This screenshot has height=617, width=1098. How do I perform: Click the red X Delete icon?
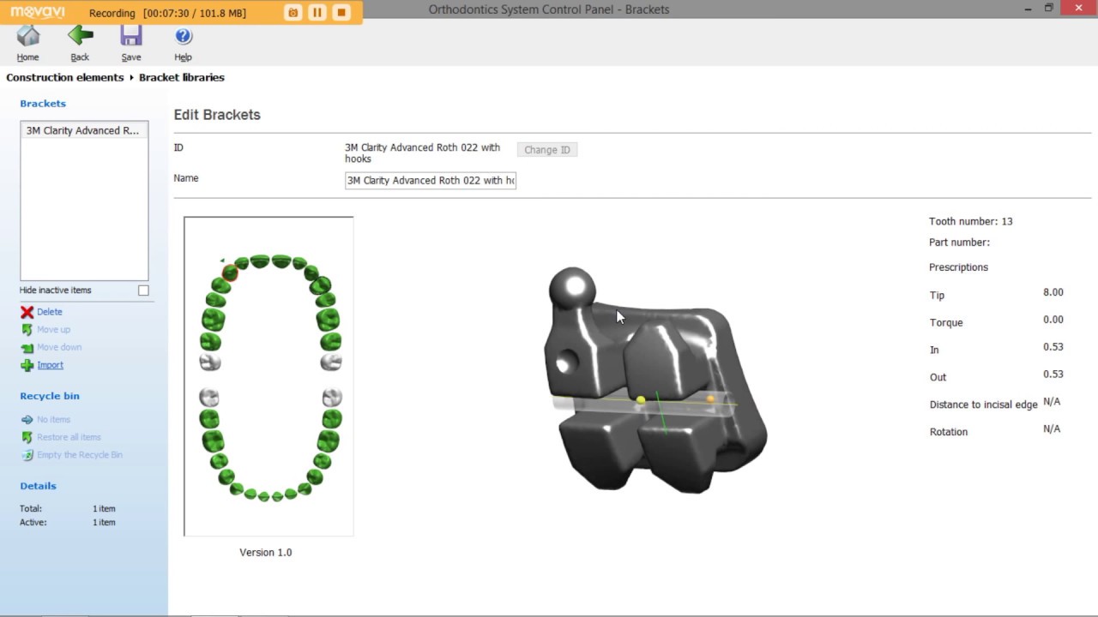click(x=27, y=312)
